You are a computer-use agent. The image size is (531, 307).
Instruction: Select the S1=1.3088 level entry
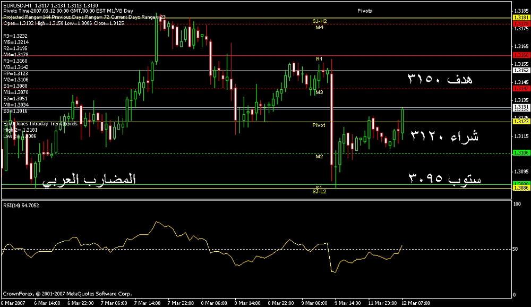15,86
